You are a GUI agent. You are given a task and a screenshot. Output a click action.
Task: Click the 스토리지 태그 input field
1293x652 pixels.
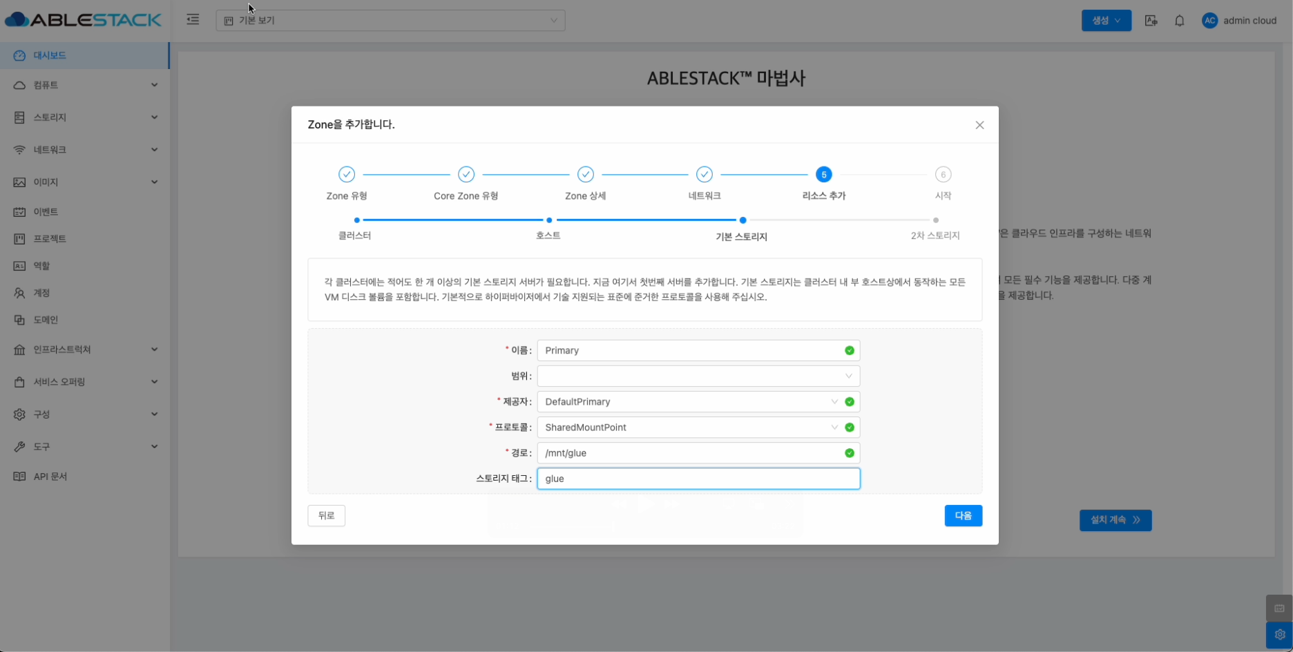point(698,479)
